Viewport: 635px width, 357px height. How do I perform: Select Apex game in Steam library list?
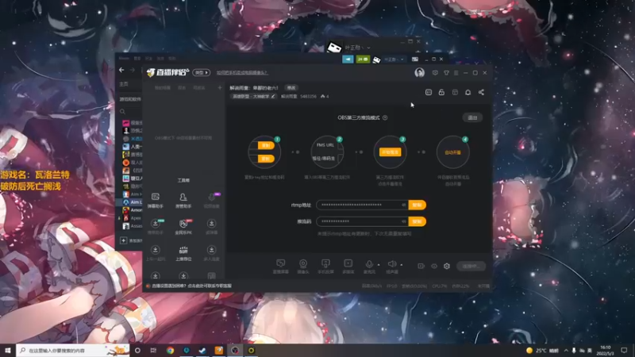click(133, 218)
